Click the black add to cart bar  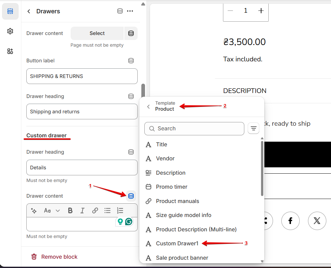[298, 154]
